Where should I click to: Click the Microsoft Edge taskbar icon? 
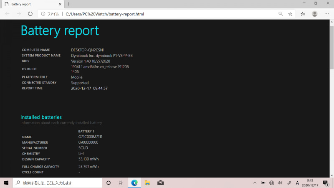click(134, 183)
